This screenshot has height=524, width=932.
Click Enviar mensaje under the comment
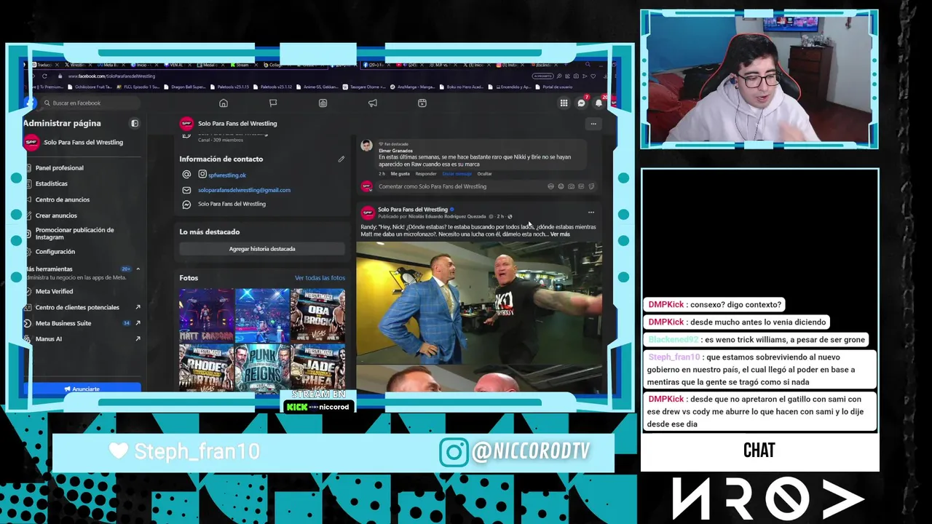tap(457, 174)
